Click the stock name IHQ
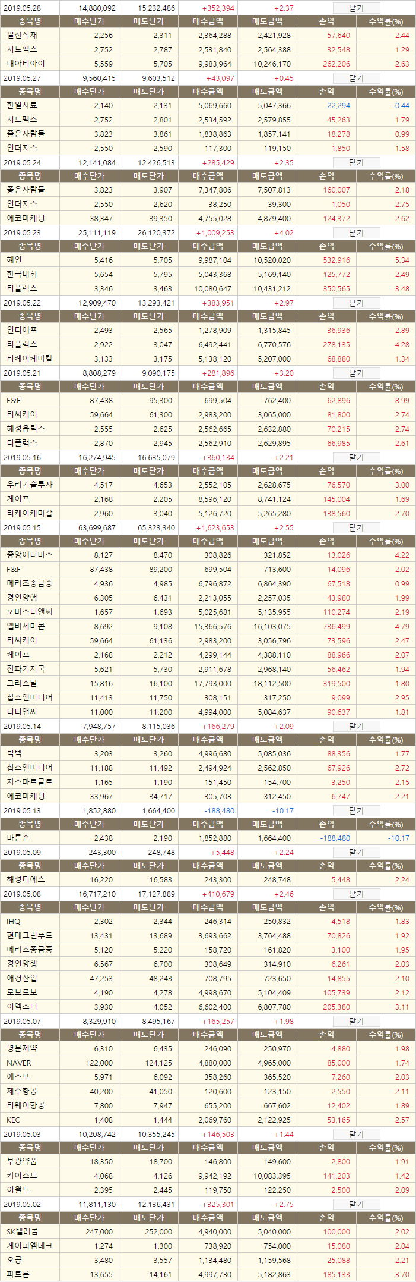The height and width of the screenshot is (1282, 416). (x=14, y=921)
